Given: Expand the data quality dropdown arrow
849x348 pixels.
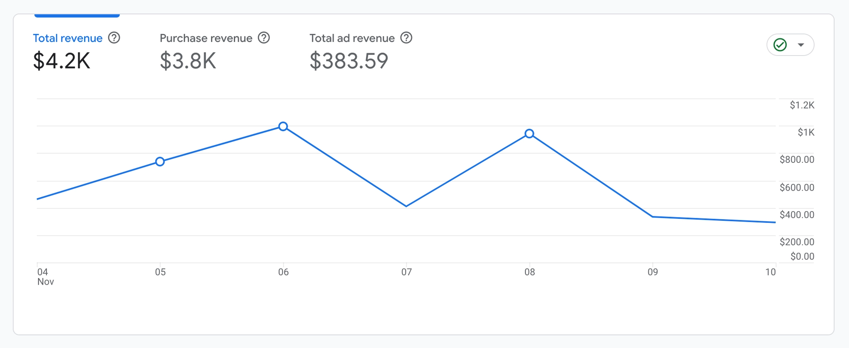Looking at the screenshot, I should pyautogui.click(x=801, y=45).
